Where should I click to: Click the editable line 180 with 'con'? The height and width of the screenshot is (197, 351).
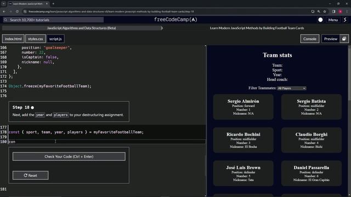(107, 142)
